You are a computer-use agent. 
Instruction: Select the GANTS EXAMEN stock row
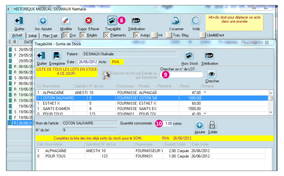click(152, 108)
